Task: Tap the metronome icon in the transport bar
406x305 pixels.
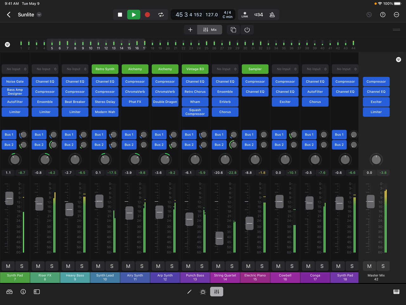Action: [x=272, y=15]
